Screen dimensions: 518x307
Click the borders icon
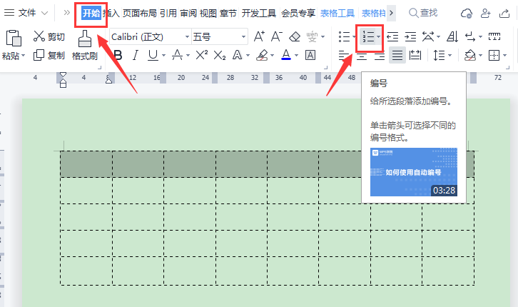[x=494, y=55]
